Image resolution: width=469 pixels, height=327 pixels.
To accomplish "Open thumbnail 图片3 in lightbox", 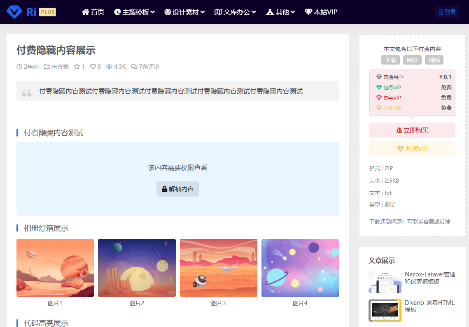I will (x=218, y=268).
